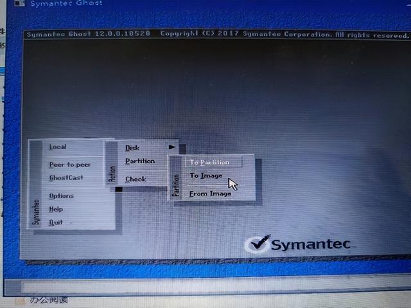Image resolution: width=411 pixels, height=308 pixels.
Task: Click the empty status bar at bottom
Action: 207,287
